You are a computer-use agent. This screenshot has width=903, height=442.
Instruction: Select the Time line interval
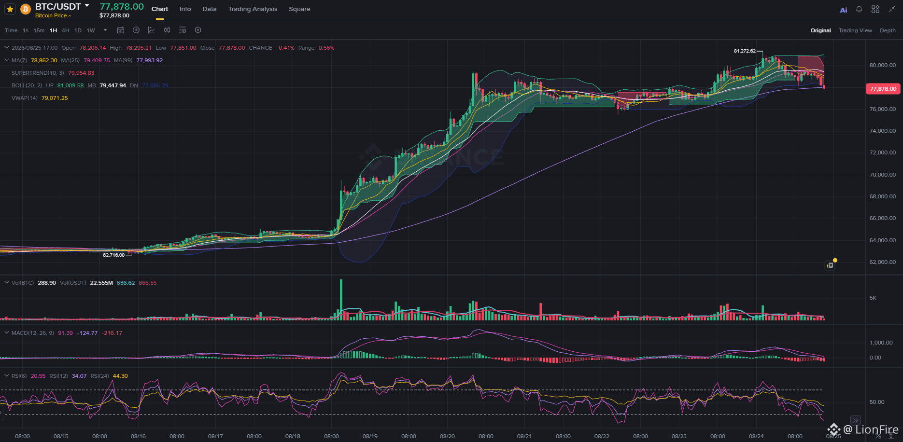pos(11,30)
